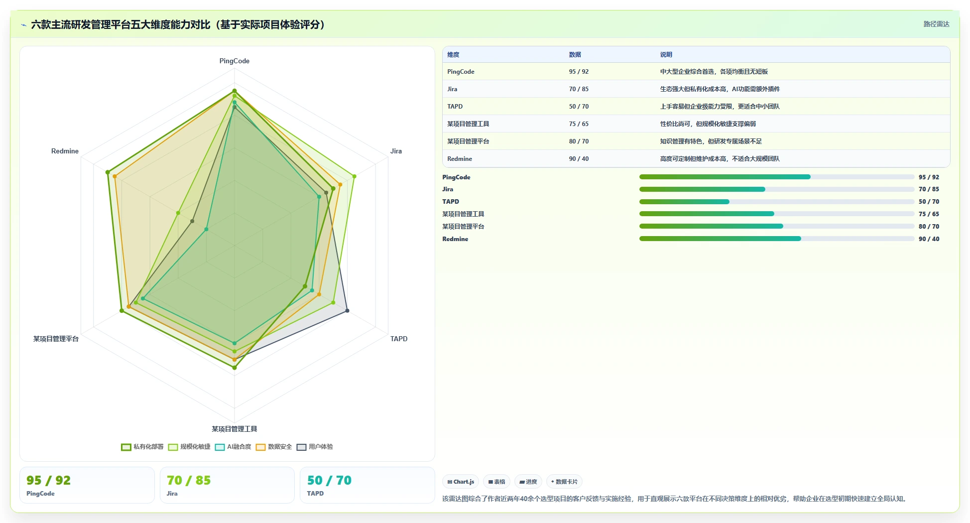Click the TAPD radar axis label
Image resolution: width=970 pixels, height=523 pixels.
pos(399,339)
